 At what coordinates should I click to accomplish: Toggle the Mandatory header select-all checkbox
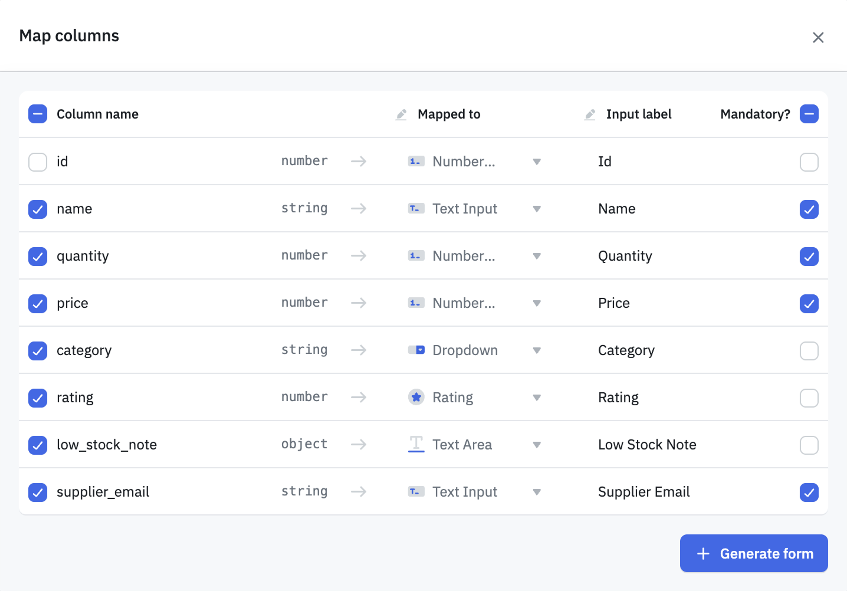809,114
